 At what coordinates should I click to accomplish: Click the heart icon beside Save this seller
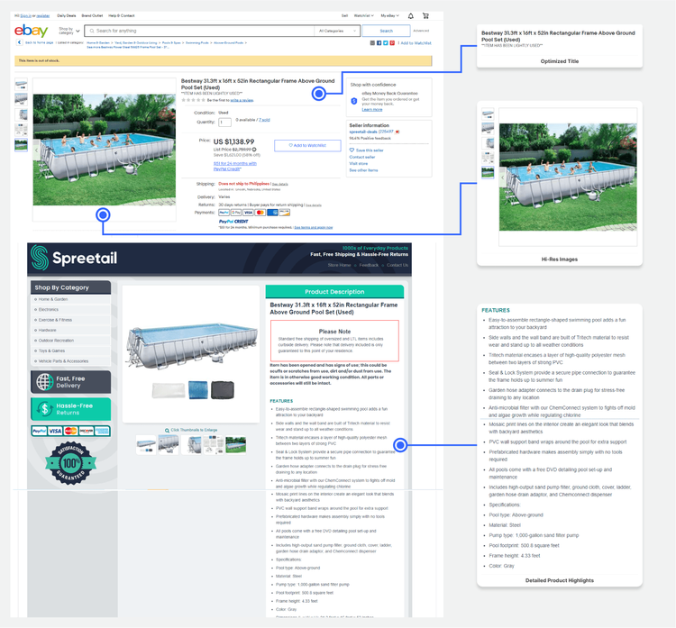[352, 150]
